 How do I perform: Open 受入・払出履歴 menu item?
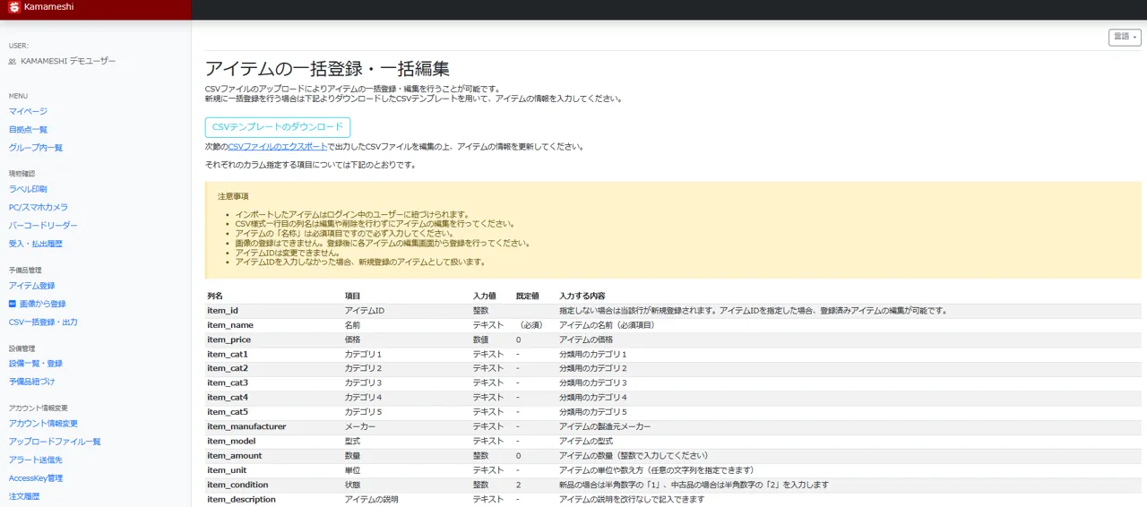(36, 243)
